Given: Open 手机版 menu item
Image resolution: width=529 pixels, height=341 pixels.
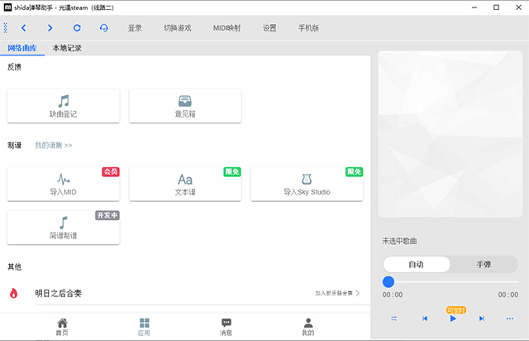Looking at the screenshot, I should coord(308,28).
